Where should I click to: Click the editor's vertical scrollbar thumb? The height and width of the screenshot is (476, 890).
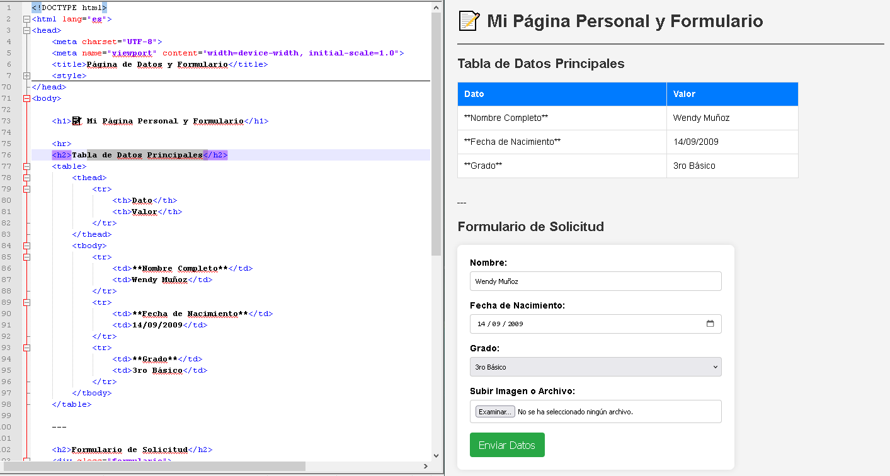[436, 132]
